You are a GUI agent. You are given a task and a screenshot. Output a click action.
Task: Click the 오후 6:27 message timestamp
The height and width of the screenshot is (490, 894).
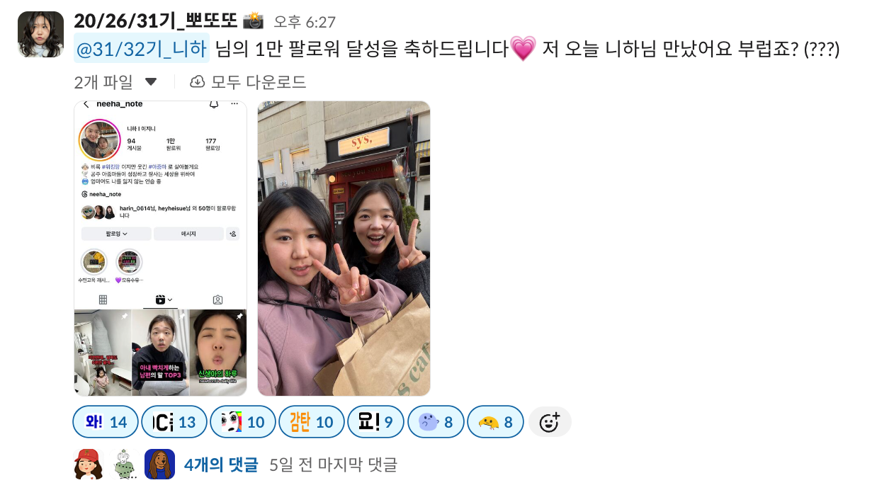(305, 22)
